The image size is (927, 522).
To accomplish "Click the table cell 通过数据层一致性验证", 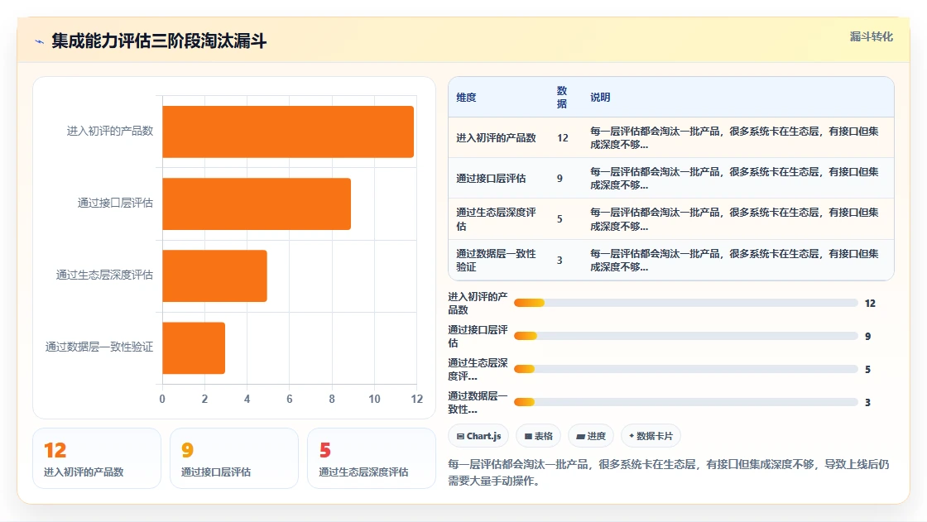I will pos(496,260).
